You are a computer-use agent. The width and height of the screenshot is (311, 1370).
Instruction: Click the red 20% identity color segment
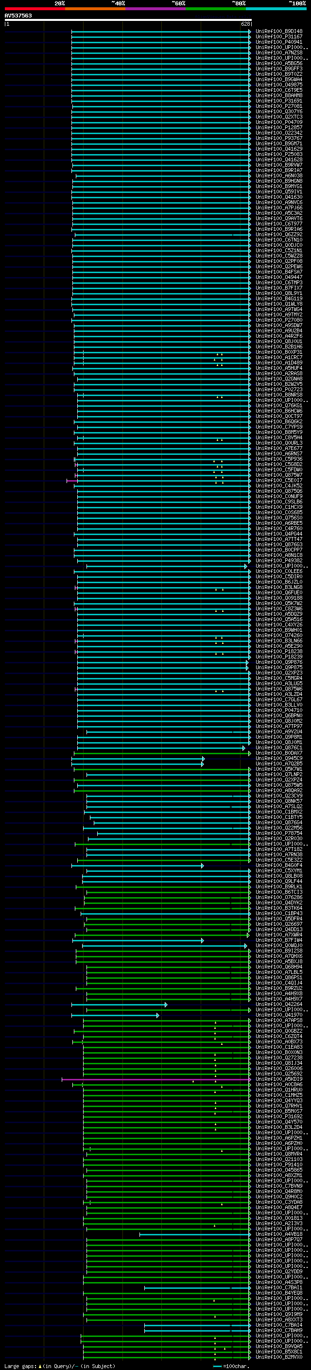point(35,9)
